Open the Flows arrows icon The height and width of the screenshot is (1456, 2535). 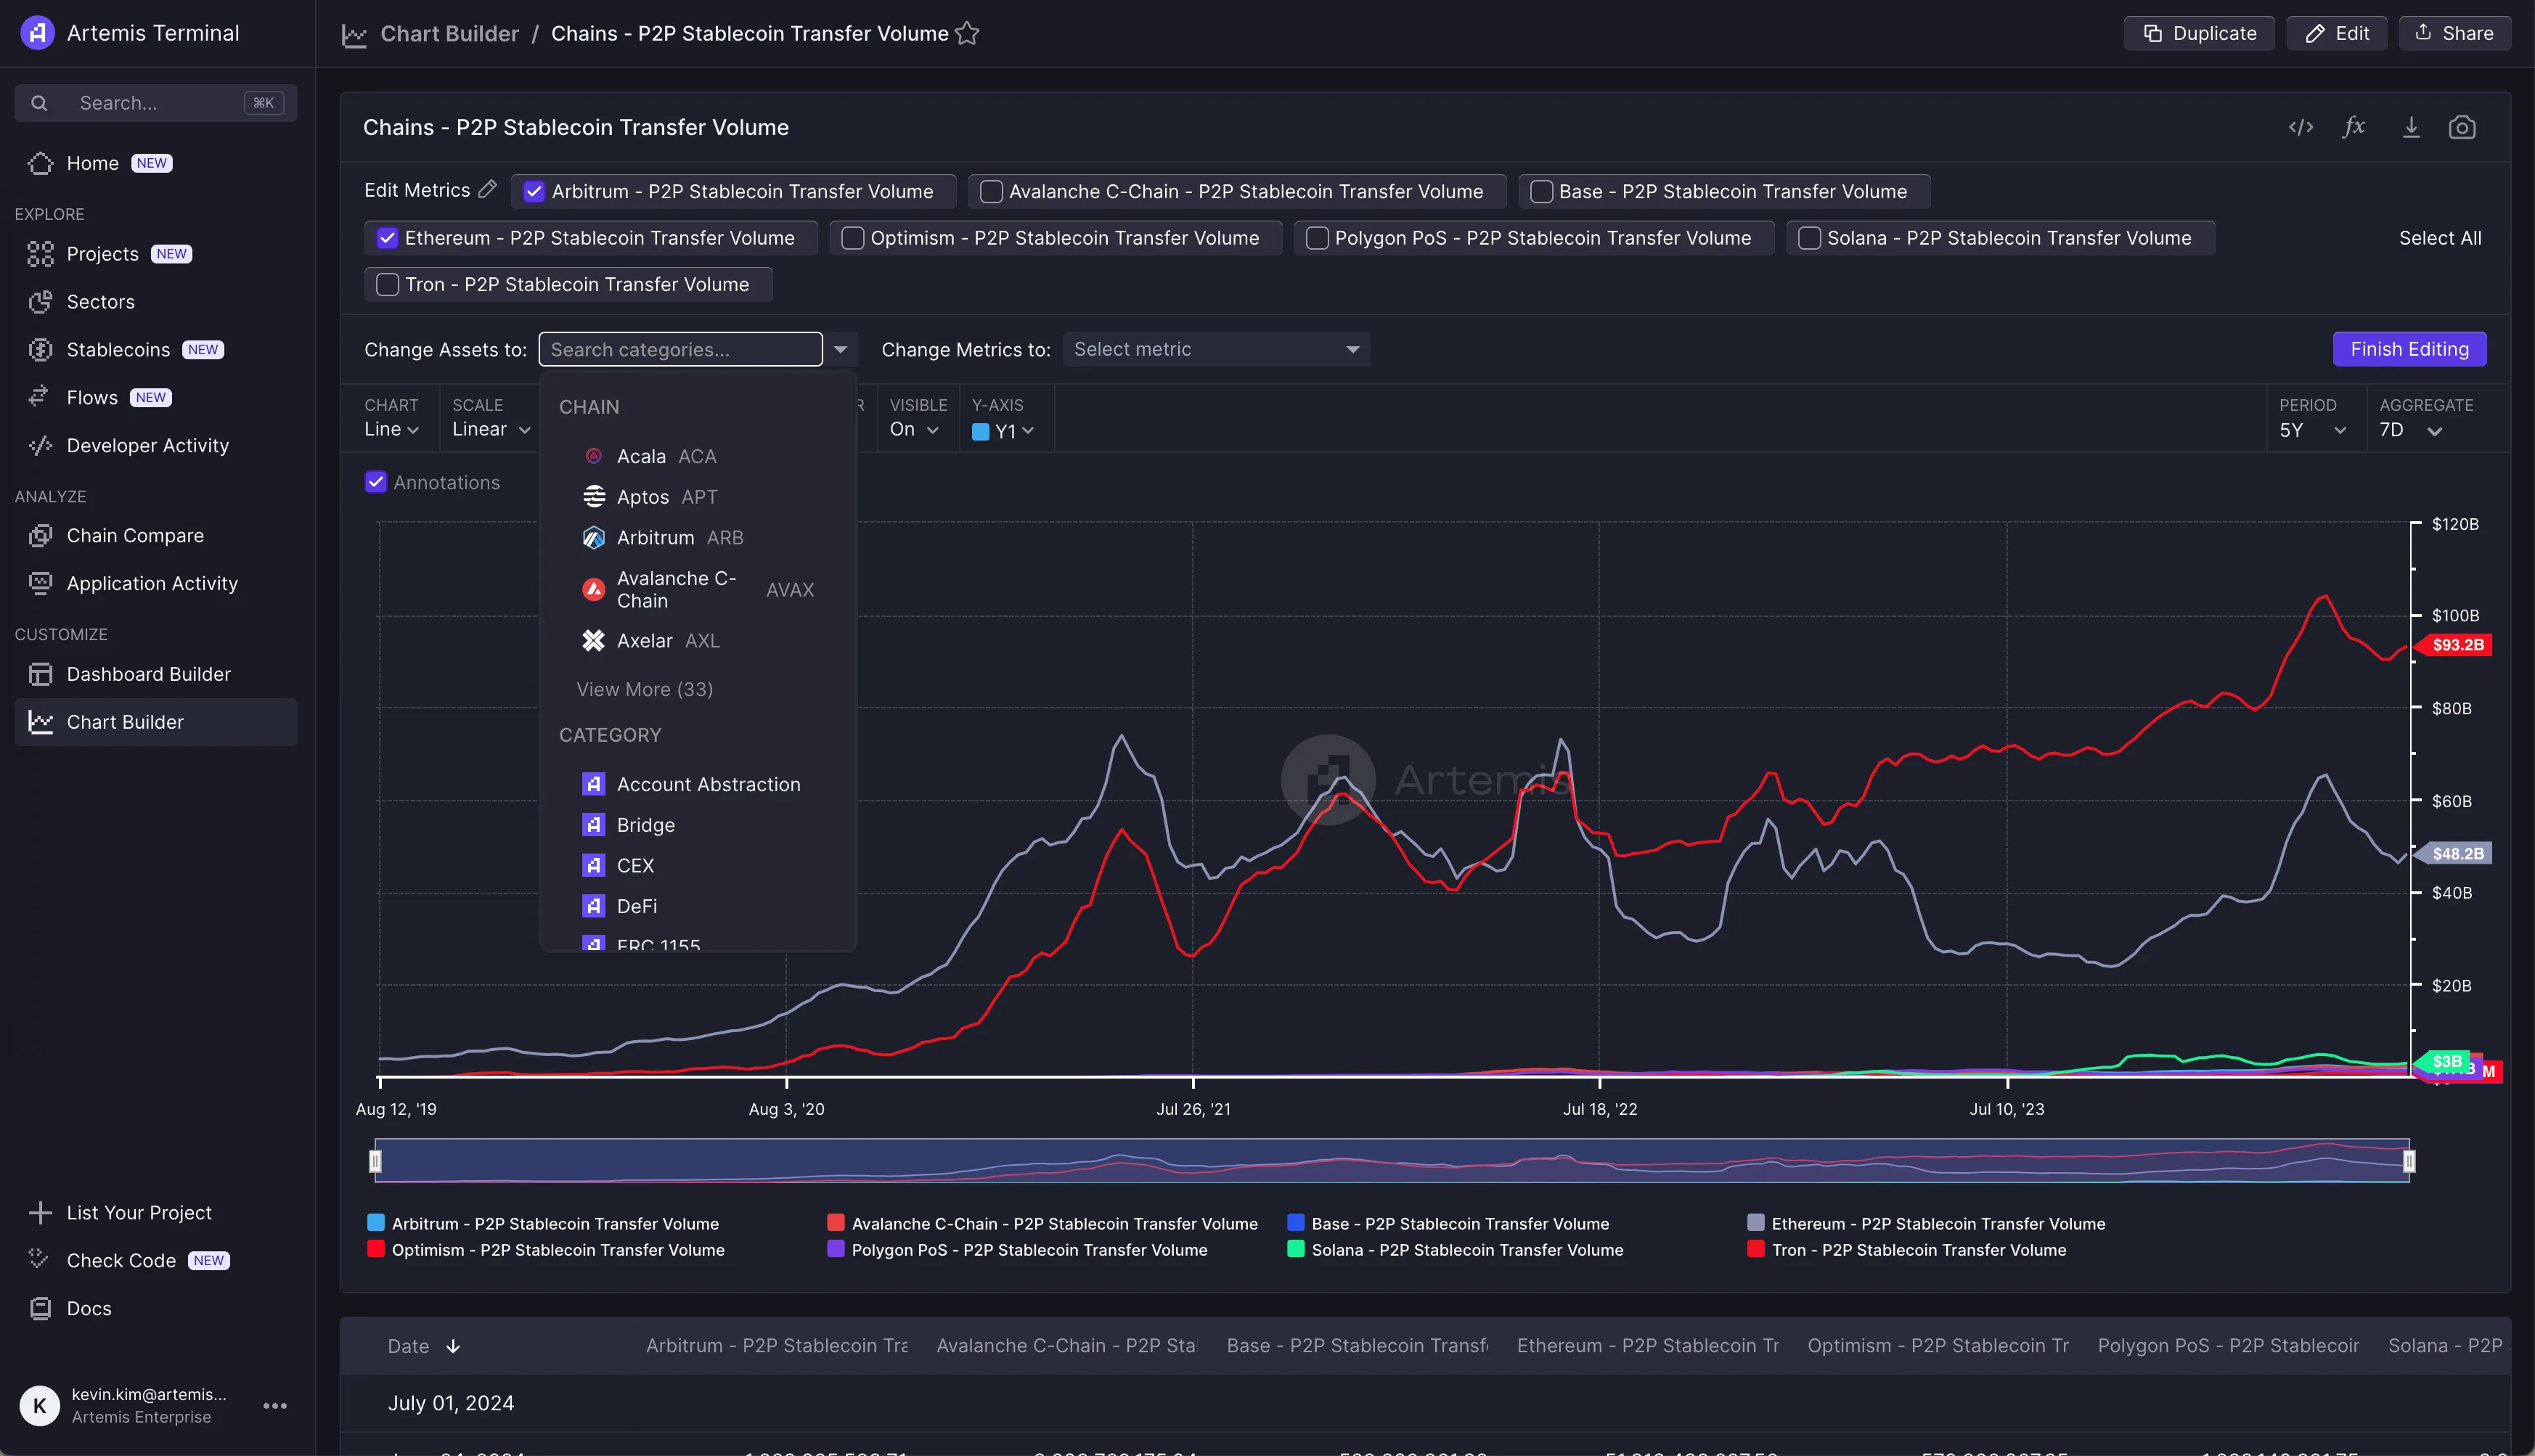tap(40, 398)
